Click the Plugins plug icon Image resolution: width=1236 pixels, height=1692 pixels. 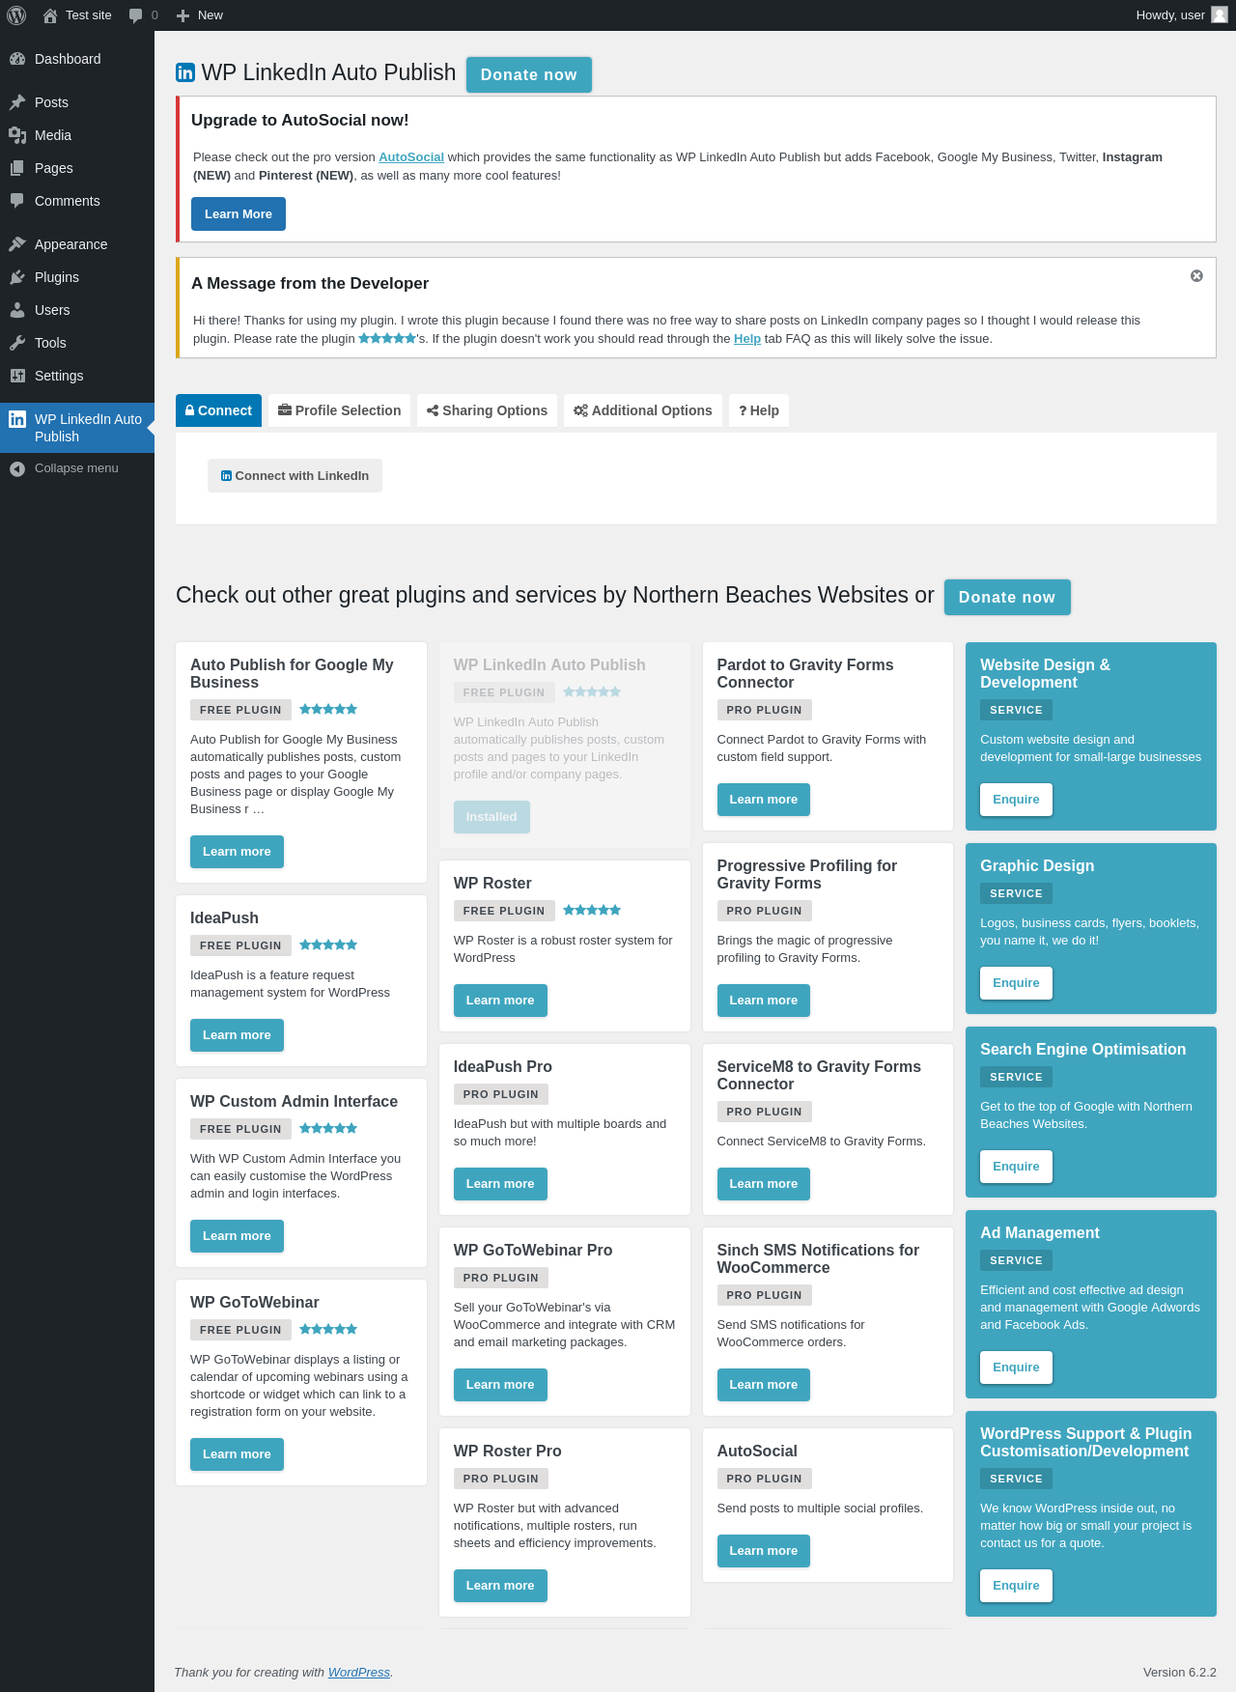(17, 277)
